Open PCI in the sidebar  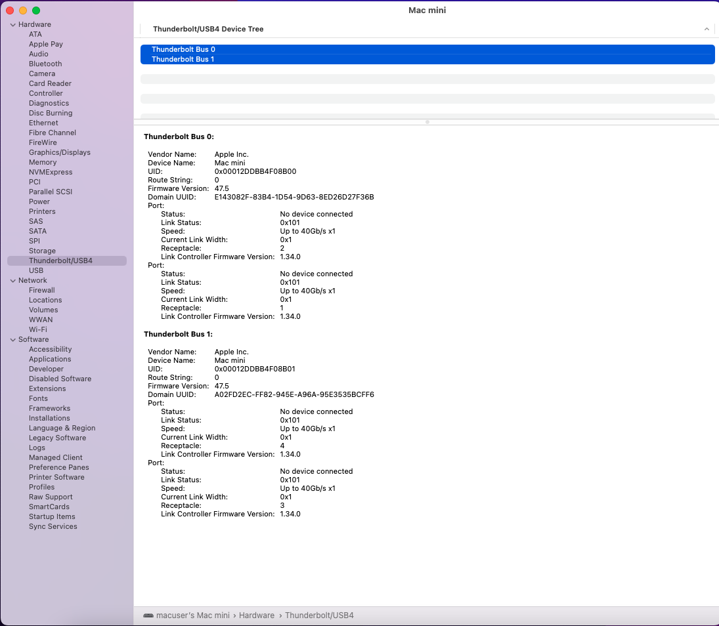[35, 182]
